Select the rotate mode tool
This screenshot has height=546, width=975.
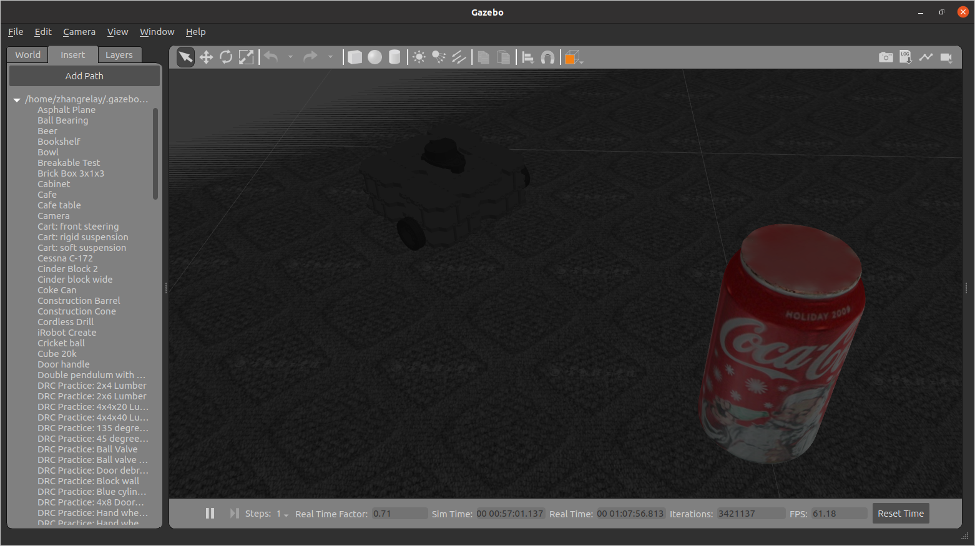coord(226,57)
